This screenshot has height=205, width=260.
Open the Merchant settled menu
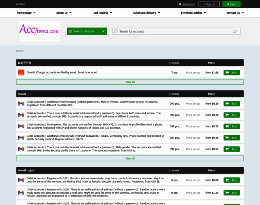[194, 13]
